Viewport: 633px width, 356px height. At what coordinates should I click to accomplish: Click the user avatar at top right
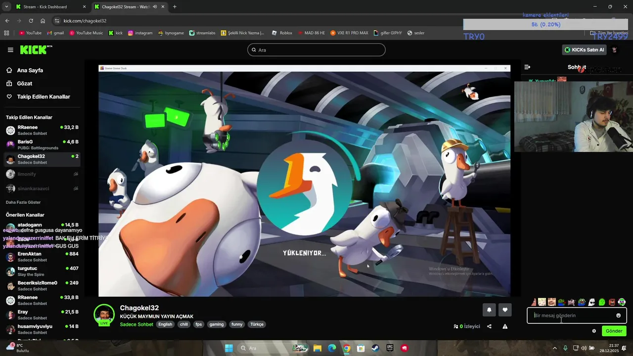coord(615,50)
